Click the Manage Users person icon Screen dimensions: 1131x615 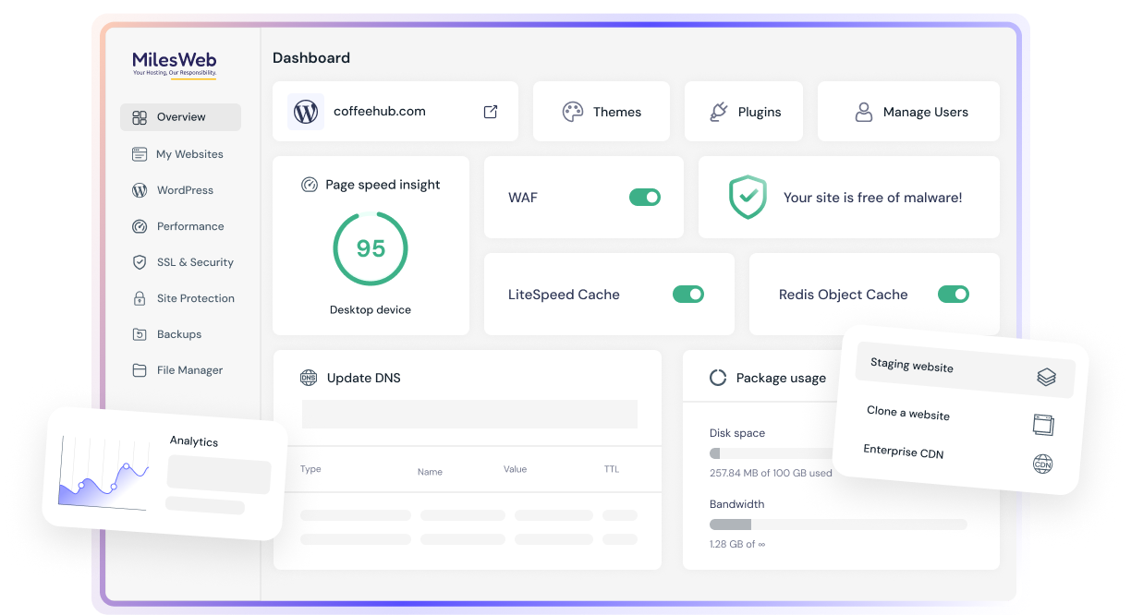[863, 112]
